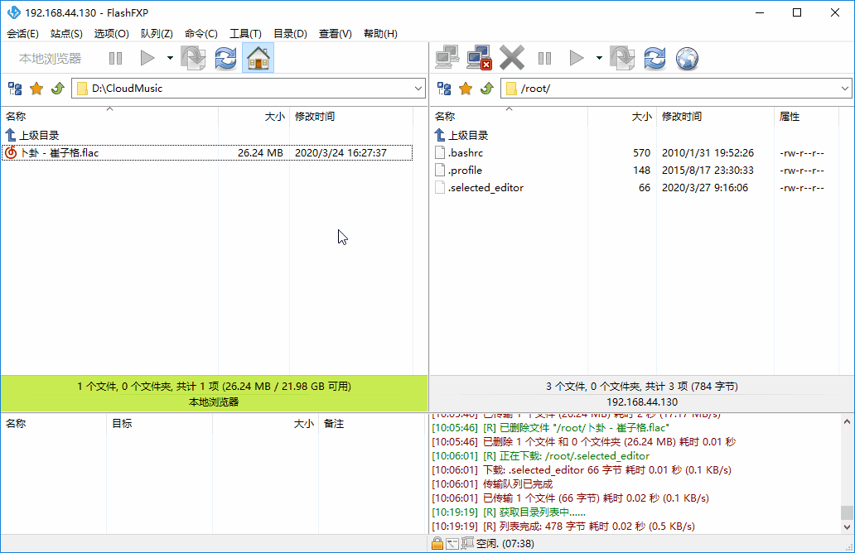Click the disconnect icon with red X
The width and height of the screenshot is (855, 553).
pos(480,58)
